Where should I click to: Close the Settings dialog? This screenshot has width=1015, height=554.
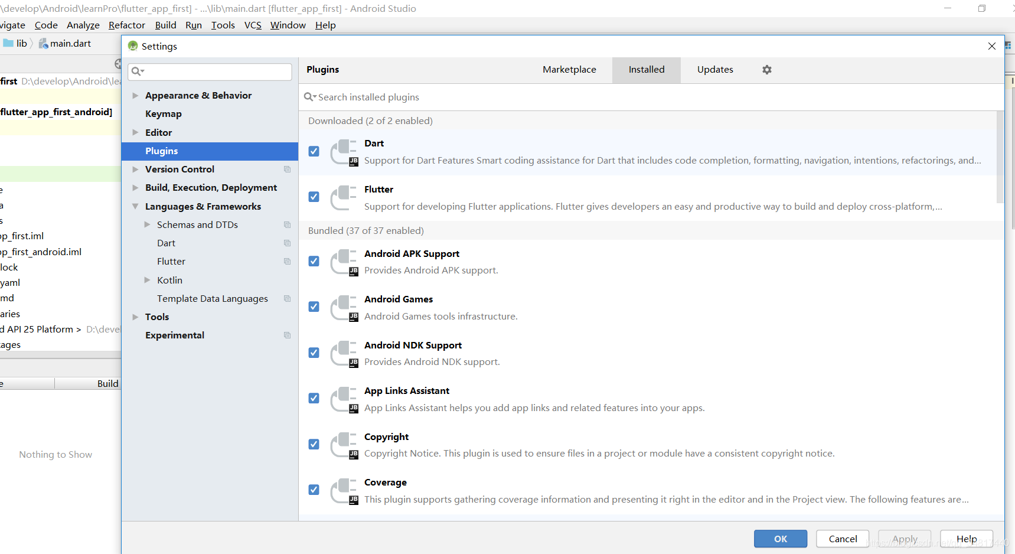click(992, 46)
